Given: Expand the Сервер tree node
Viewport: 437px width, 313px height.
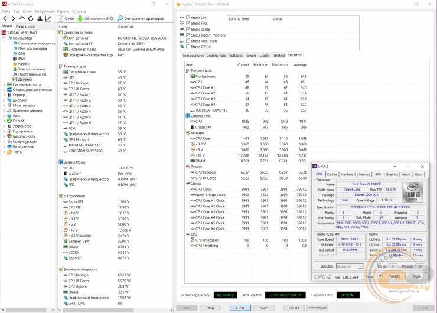Looking at the screenshot, I should (4, 94).
